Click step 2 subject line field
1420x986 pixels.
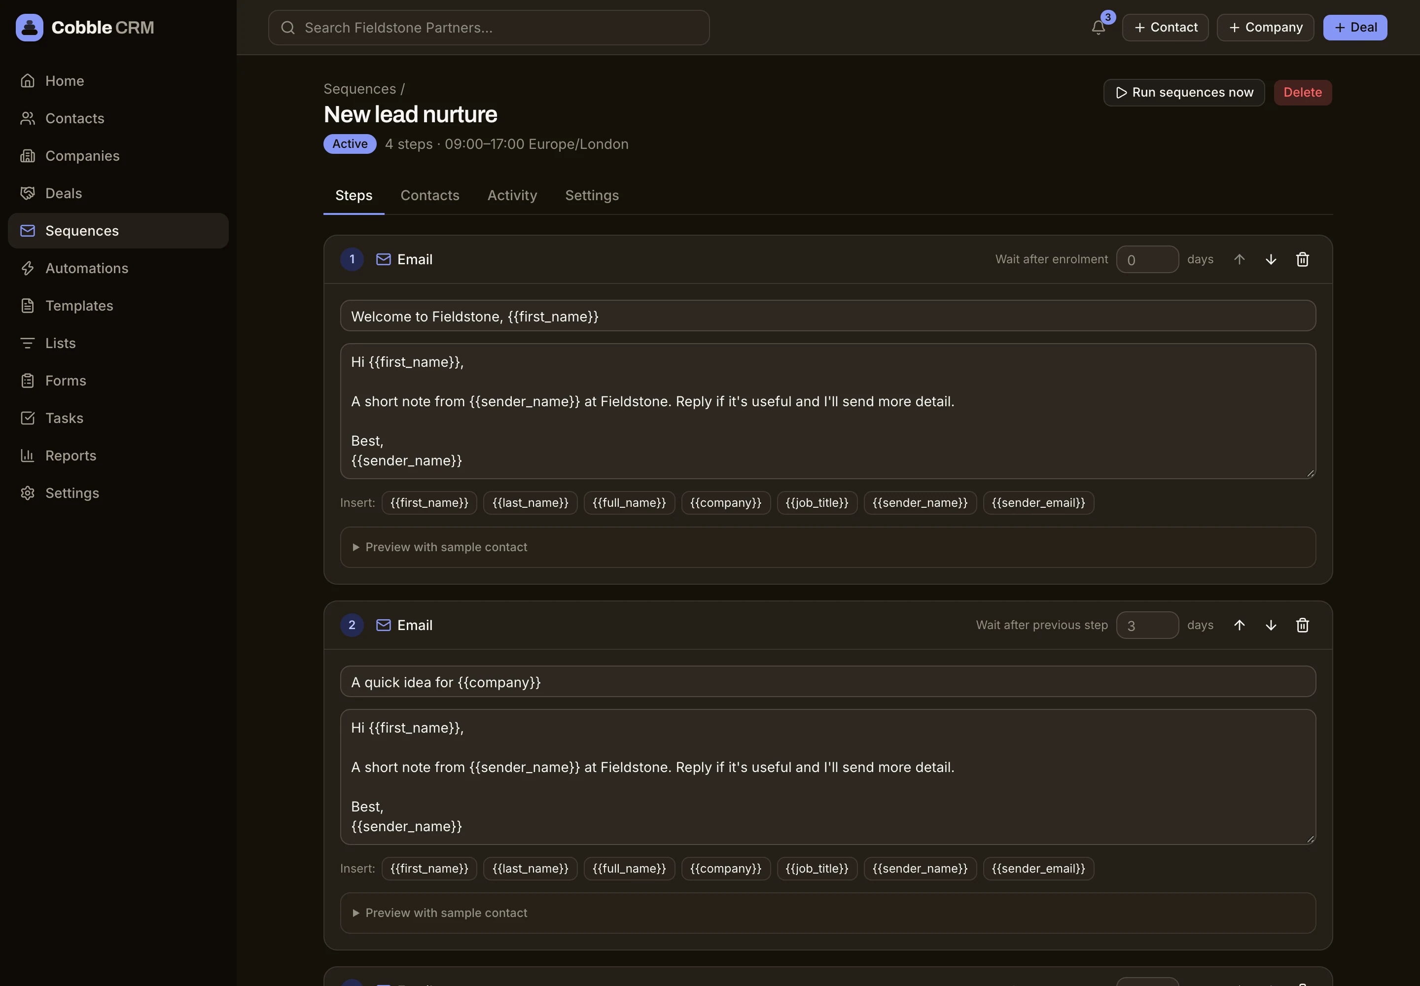[x=827, y=682]
